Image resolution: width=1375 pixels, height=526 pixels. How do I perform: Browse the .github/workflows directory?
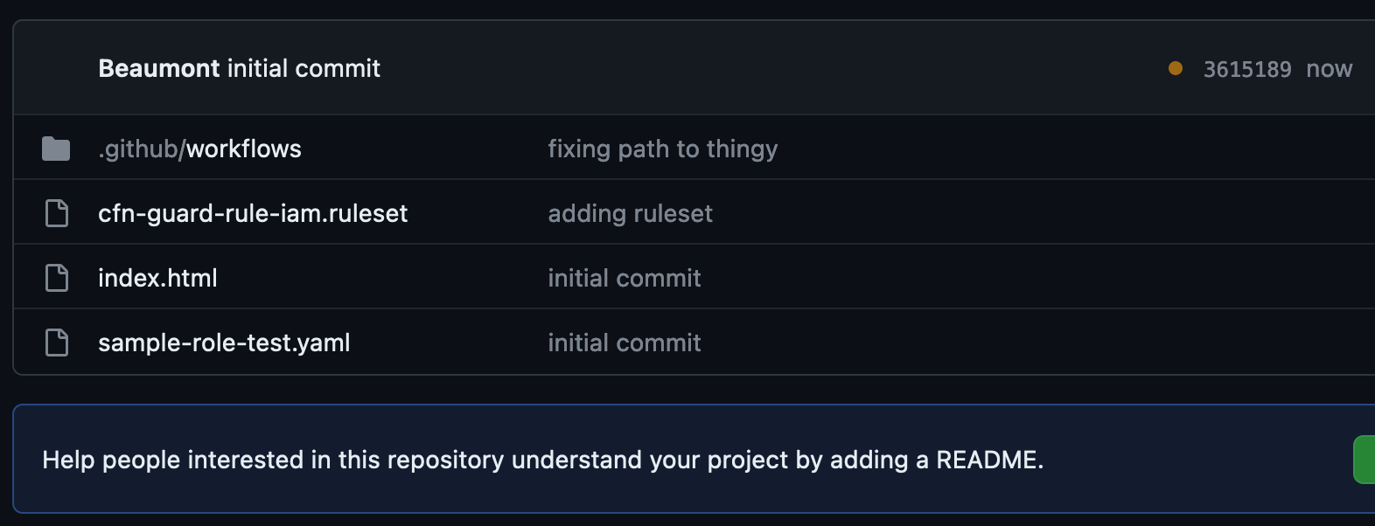click(x=199, y=148)
